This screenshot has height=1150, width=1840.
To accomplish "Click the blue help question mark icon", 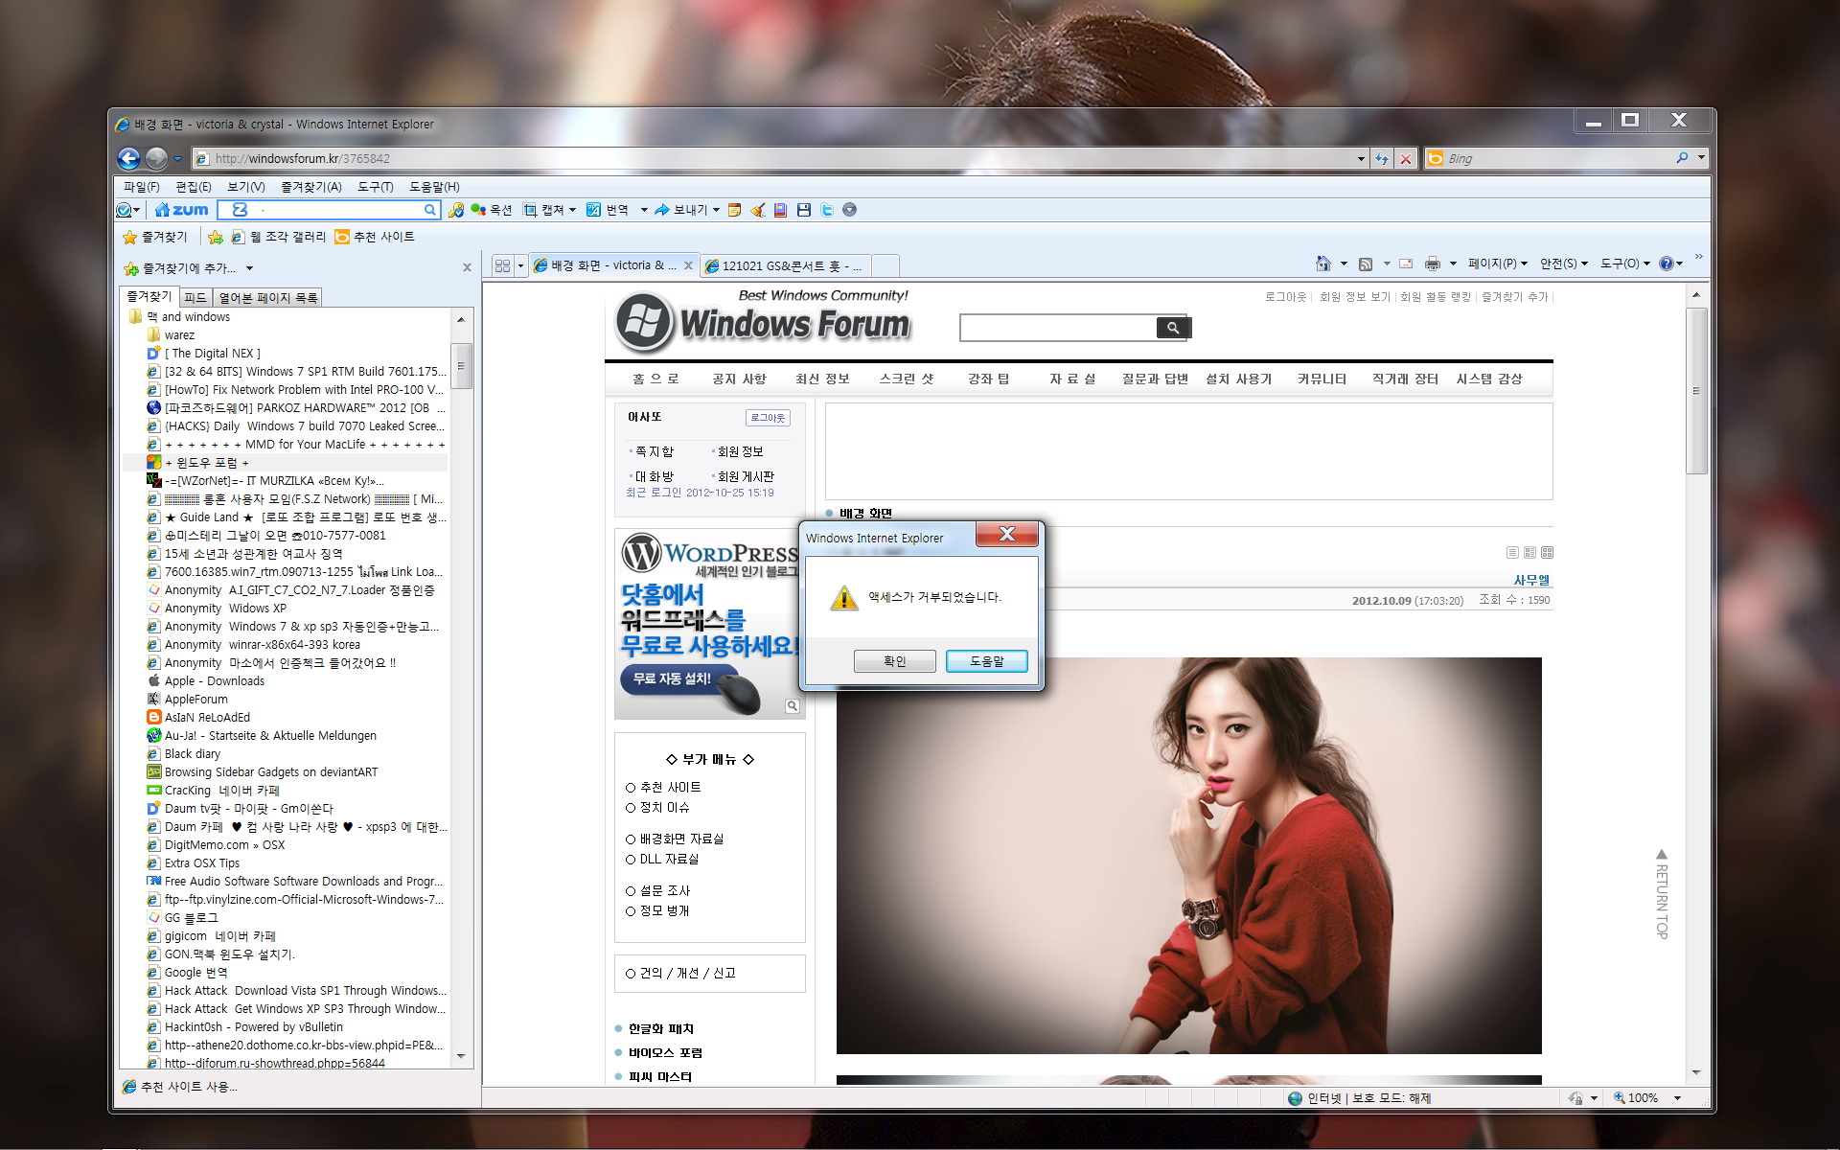I will (1667, 264).
